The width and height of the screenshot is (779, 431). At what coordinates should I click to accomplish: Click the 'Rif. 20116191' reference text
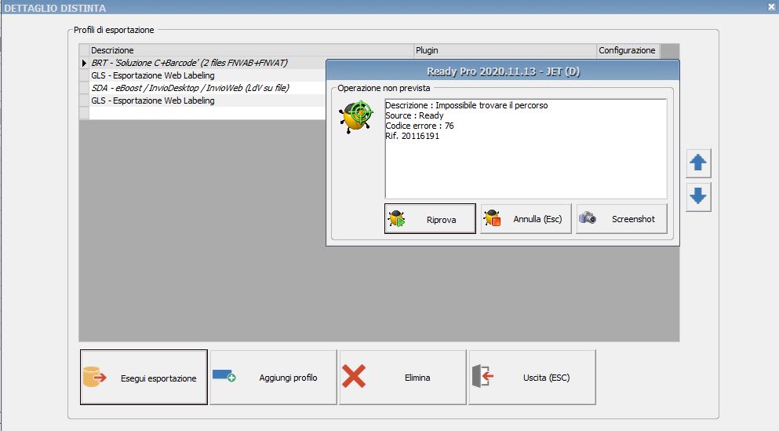(x=413, y=137)
